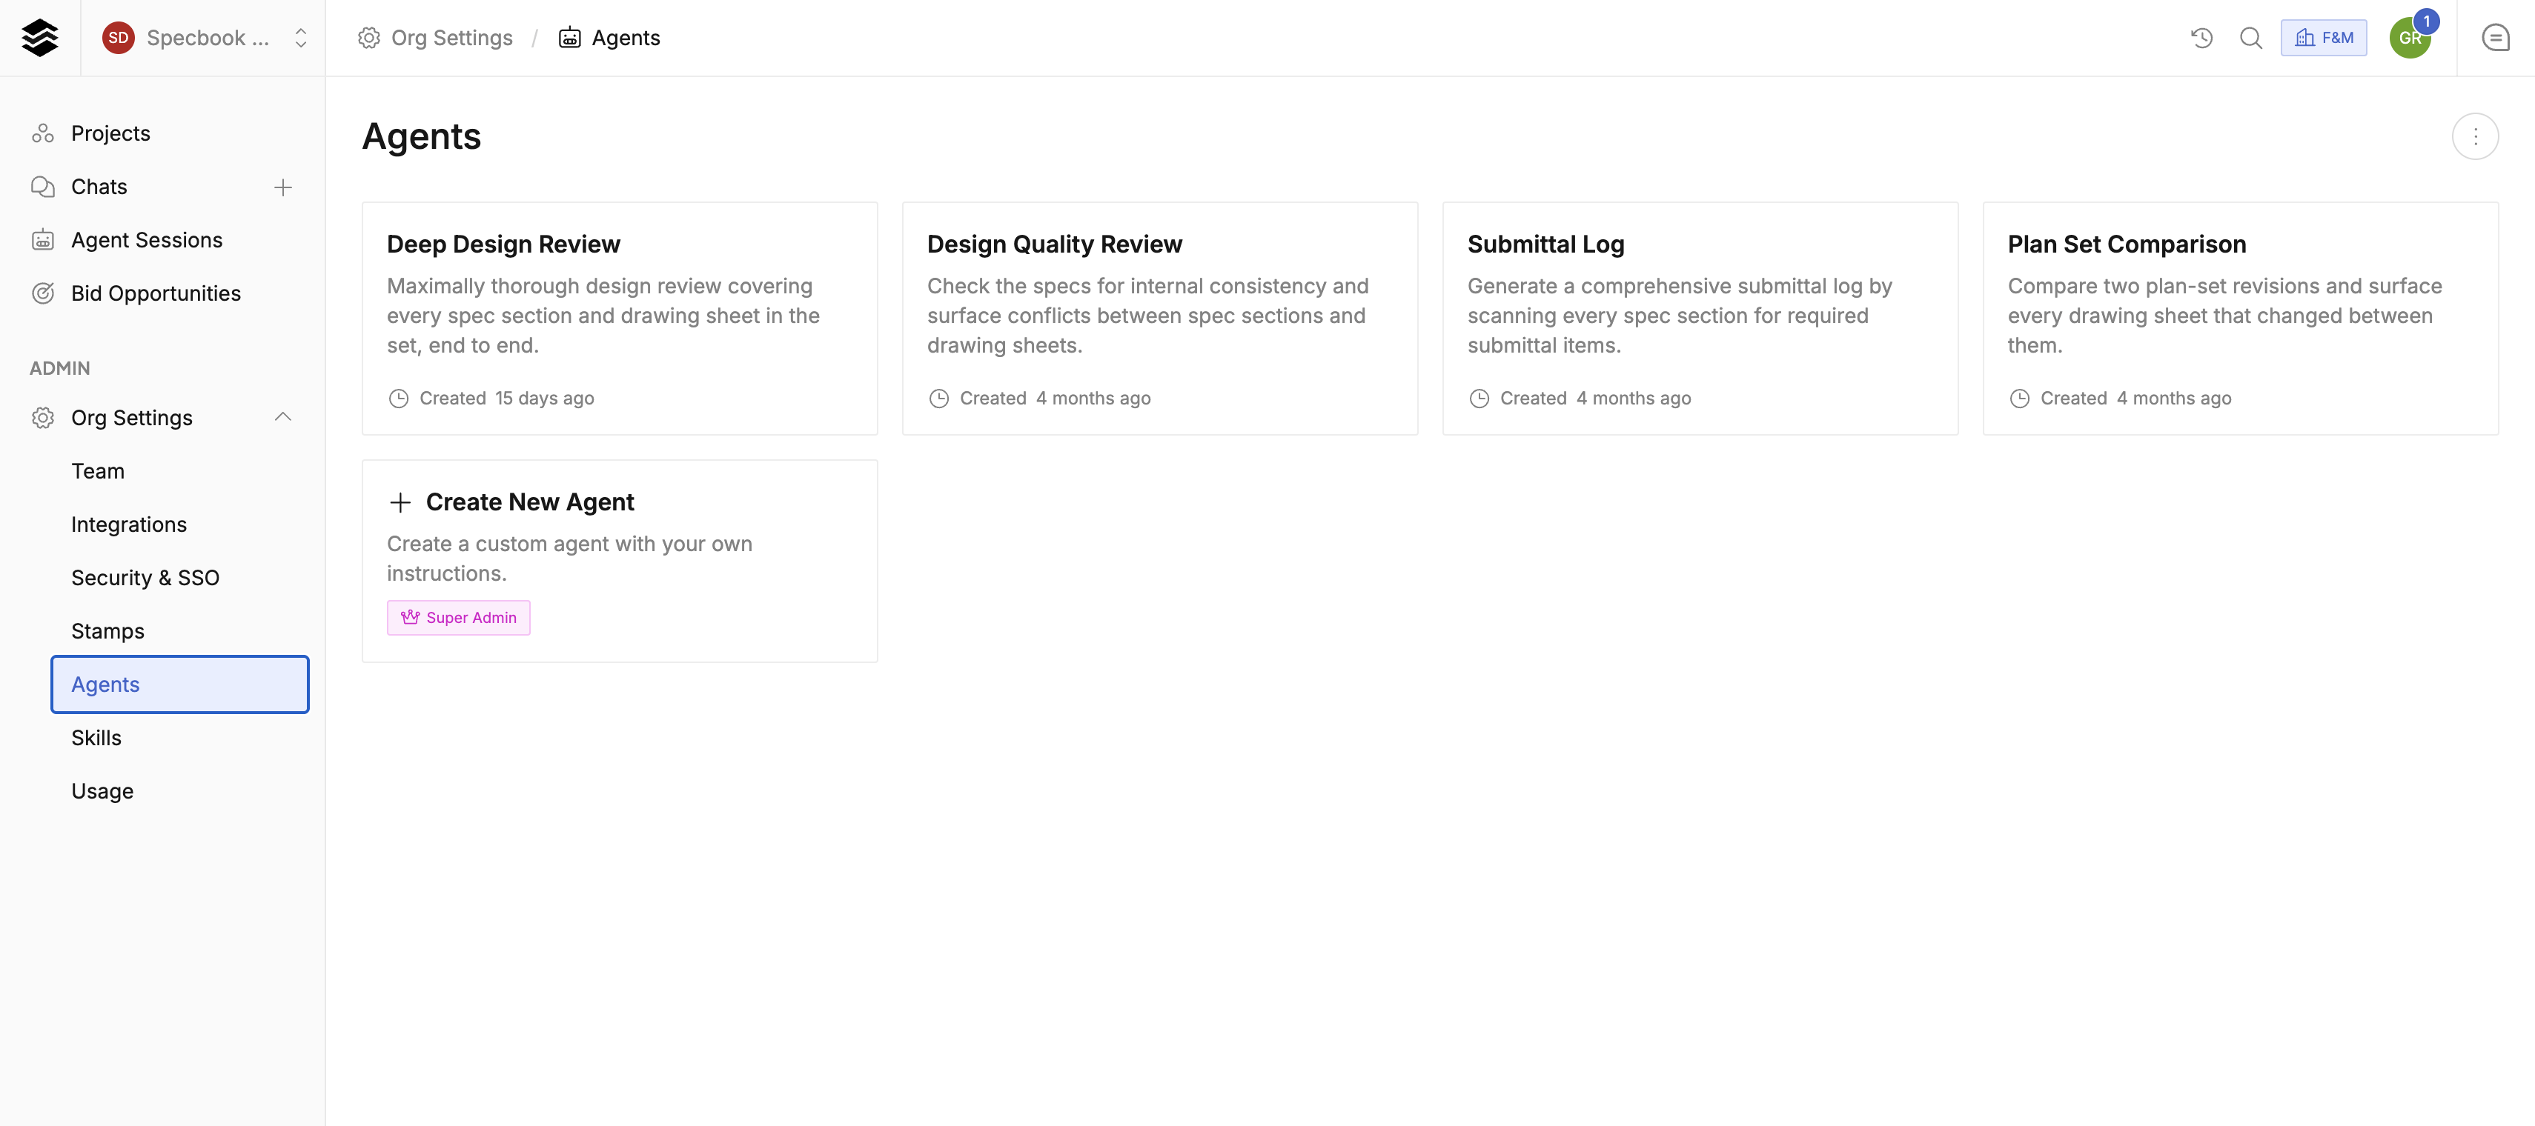Screen dimensions: 2535x1126
Task: Open the Team settings page
Action: click(x=180, y=471)
